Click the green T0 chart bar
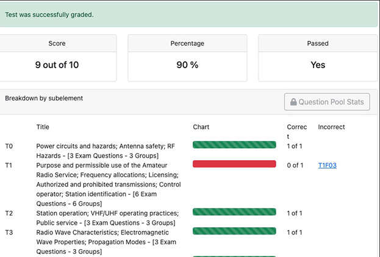 (x=234, y=145)
